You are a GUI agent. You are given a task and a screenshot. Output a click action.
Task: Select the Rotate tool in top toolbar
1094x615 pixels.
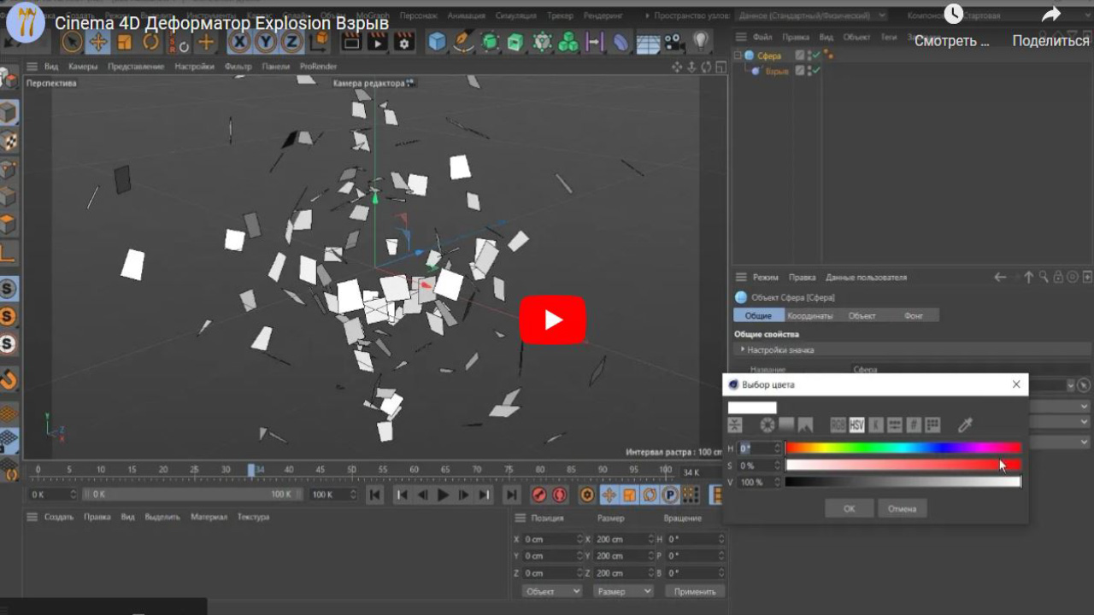pyautogui.click(x=151, y=42)
